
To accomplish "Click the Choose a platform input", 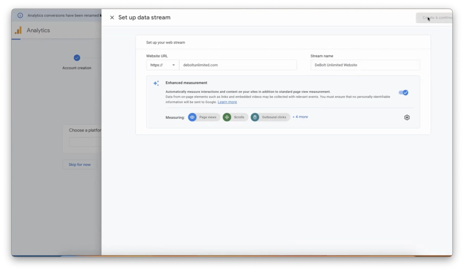I will (x=85, y=142).
